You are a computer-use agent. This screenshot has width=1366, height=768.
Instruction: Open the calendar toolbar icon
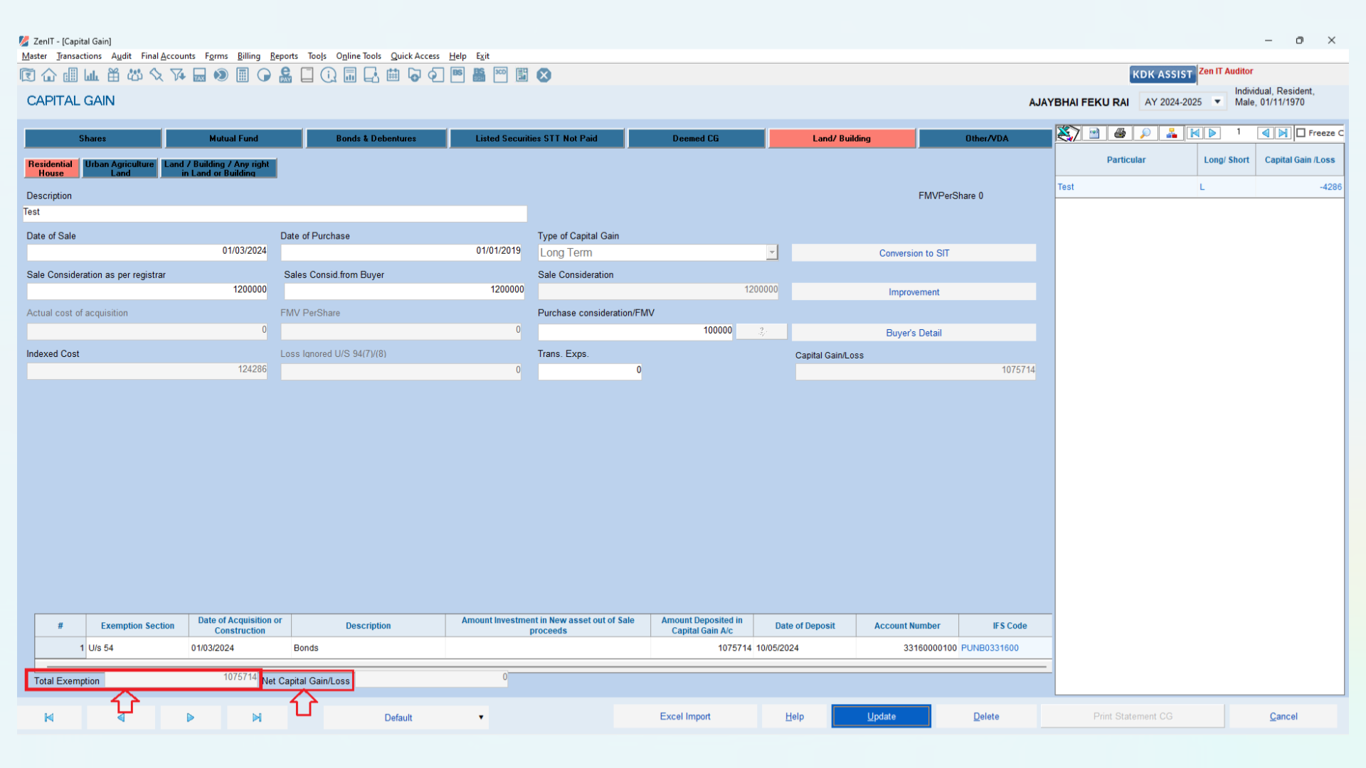pyautogui.click(x=393, y=75)
